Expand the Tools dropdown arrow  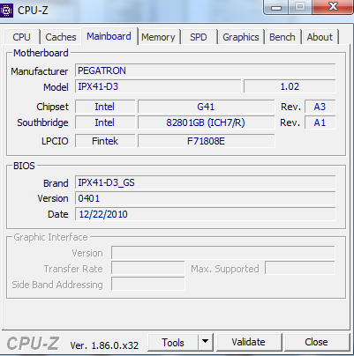click(206, 342)
